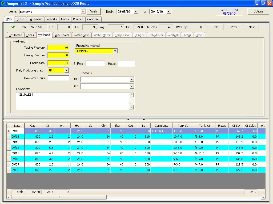Open the Producing Method dropdown set to PUMPING

[x=115, y=51]
